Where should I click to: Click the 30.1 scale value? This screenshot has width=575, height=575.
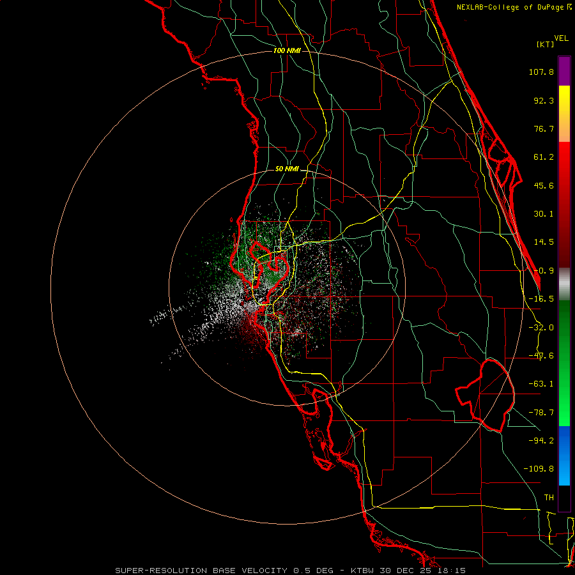click(x=544, y=214)
